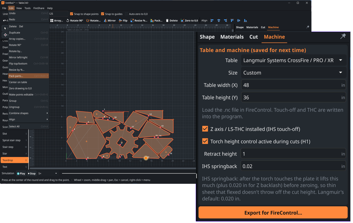
Task: Click the Mirror toolbar icon
Action: click(x=105, y=20)
